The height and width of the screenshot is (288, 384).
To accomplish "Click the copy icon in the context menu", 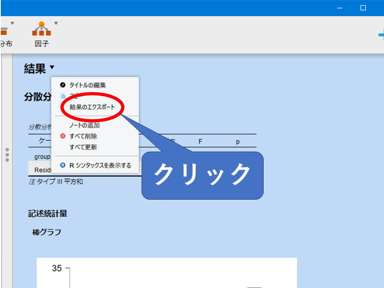I will click(62, 96).
